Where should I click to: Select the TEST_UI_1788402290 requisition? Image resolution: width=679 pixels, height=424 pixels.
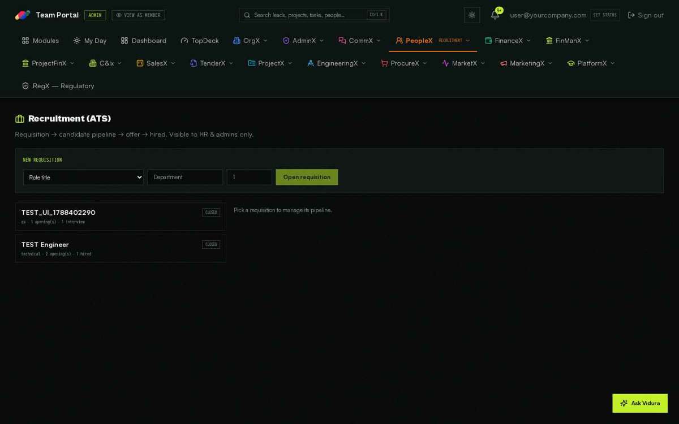click(121, 217)
